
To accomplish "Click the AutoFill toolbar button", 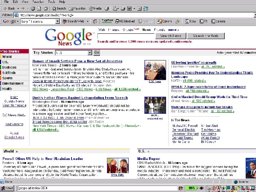I will pyautogui.click(x=145, y=21).
